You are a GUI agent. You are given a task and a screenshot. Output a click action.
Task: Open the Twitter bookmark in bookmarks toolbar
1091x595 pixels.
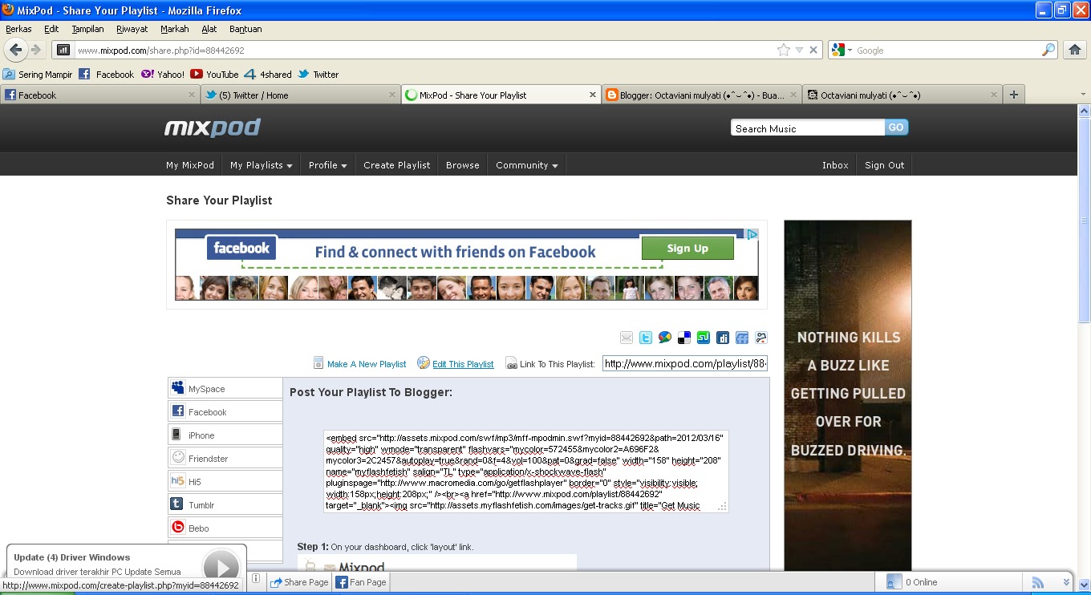[x=318, y=74]
